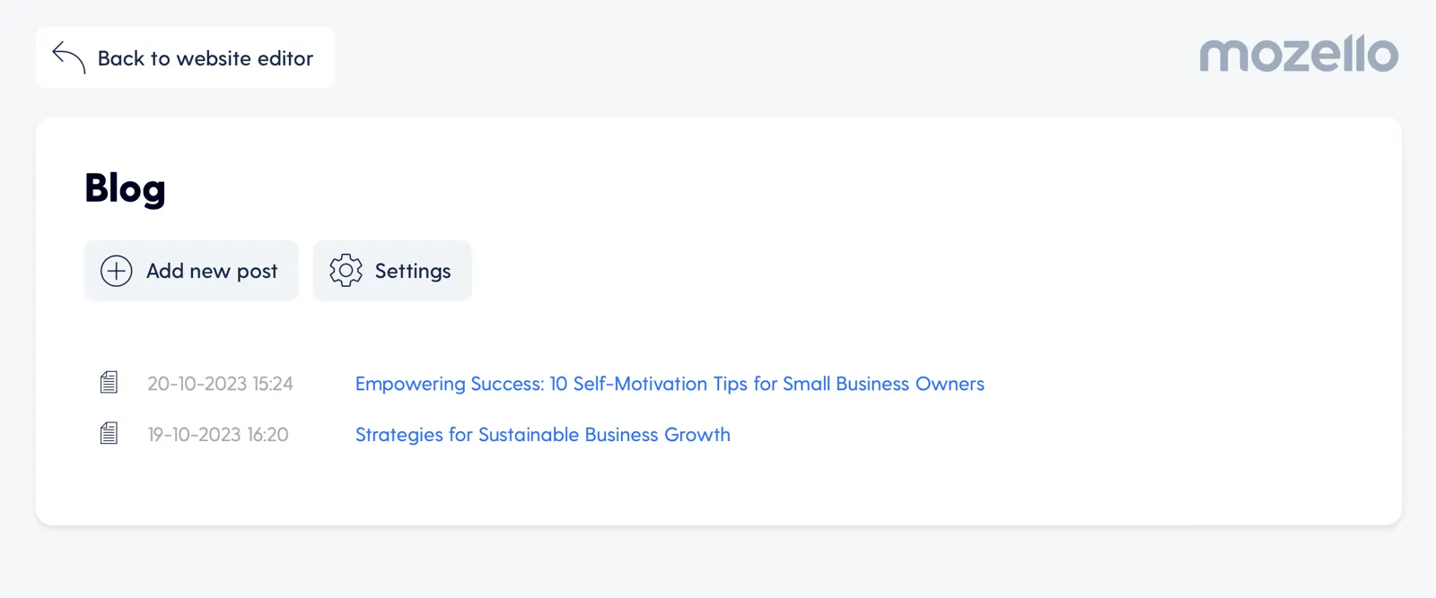Click the plus circle icon
Viewport: 1436px width, 598px height.
pyautogui.click(x=116, y=271)
